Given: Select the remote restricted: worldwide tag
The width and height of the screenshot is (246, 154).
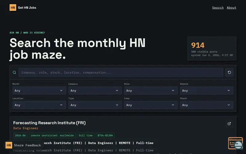Looking at the screenshot, I should [x=52, y=136].
